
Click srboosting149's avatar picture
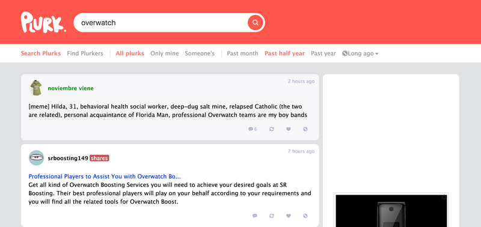point(37,158)
